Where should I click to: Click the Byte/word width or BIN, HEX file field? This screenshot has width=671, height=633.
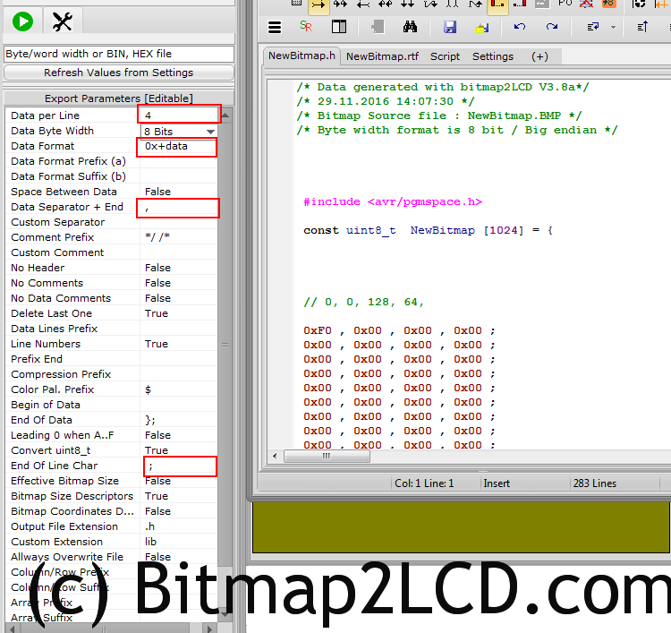(x=118, y=54)
